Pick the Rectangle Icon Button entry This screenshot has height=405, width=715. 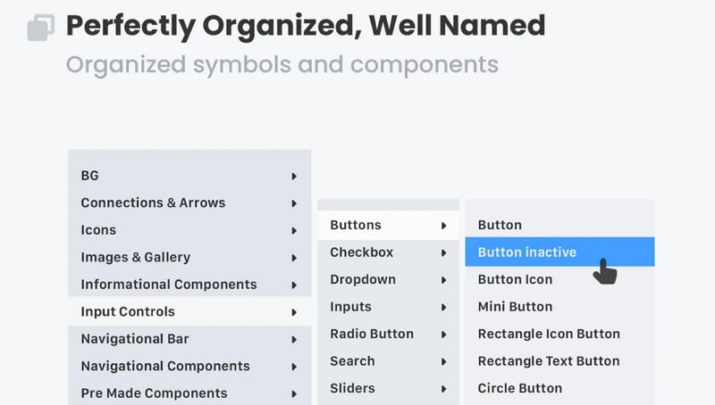[x=549, y=334]
